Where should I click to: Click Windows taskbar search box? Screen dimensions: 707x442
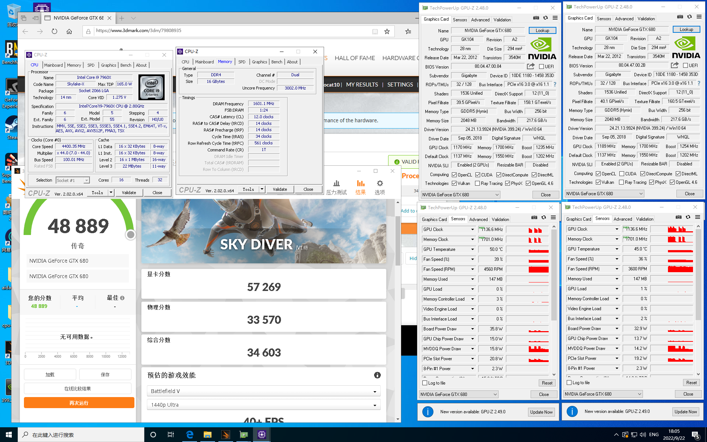[x=81, y=435]
